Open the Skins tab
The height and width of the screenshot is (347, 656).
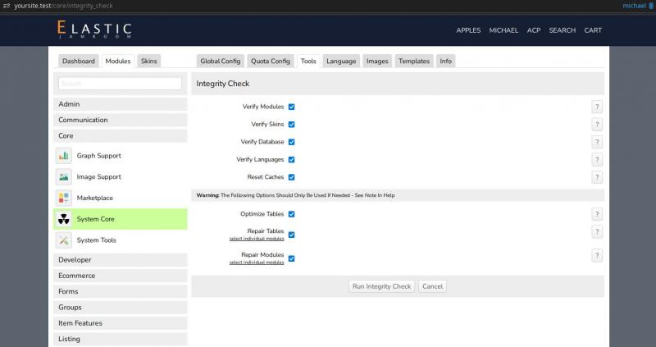pos(149,61)
